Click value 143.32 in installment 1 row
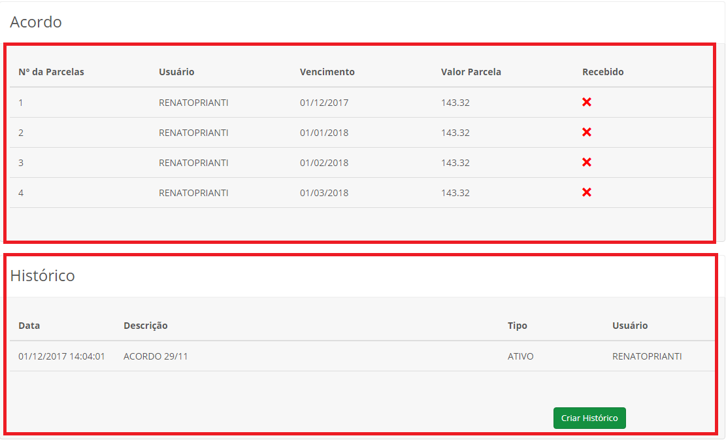 click(455, 103)
